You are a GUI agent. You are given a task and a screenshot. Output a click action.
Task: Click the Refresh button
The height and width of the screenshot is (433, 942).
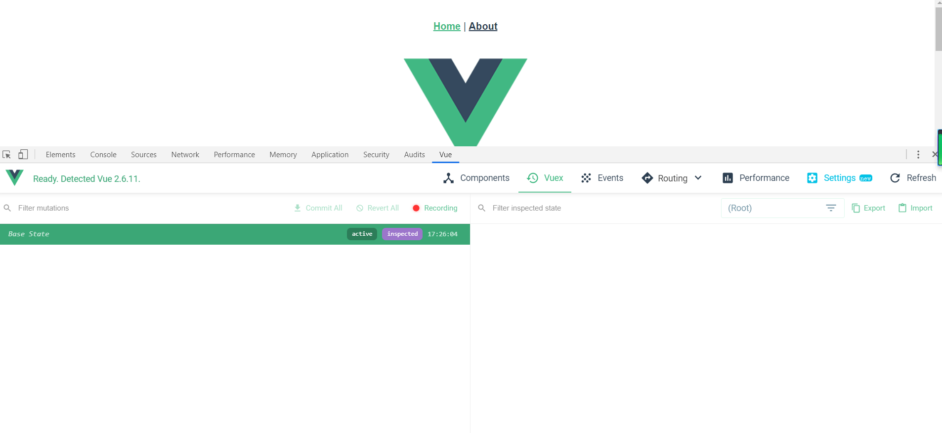click(x=913, y=178)
